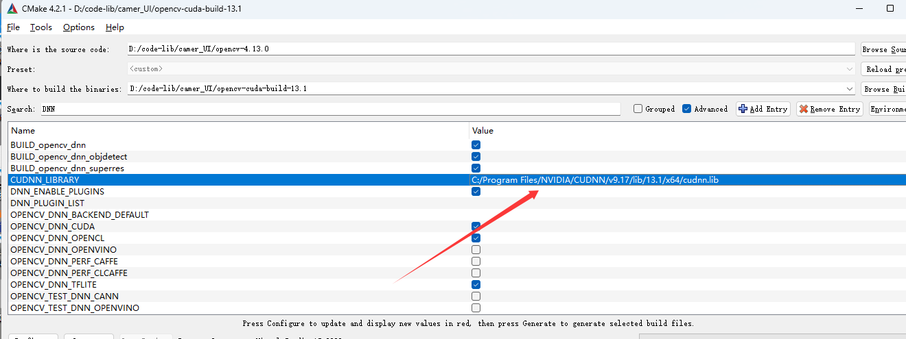Select the OPENCV_TEST_DNN_CANN name row
The width and height of the screenshot is (906, 339).
tap(238, 297)
